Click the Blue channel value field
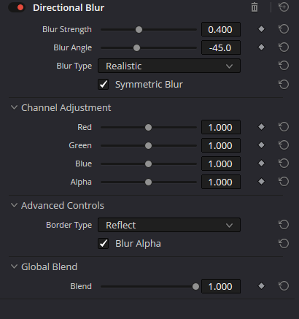The image size is (299, 319). click(x=221, y=164)
